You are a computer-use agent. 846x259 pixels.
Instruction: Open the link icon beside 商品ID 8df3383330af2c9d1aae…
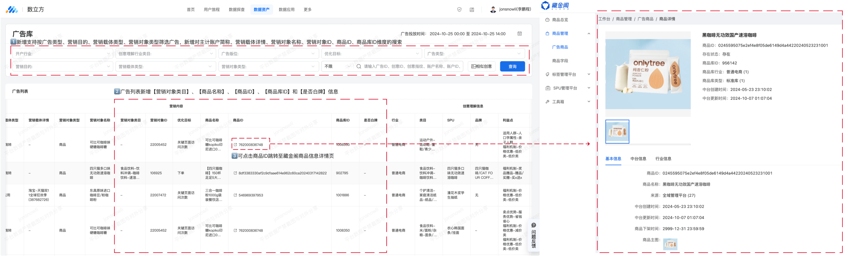(235, 173)
